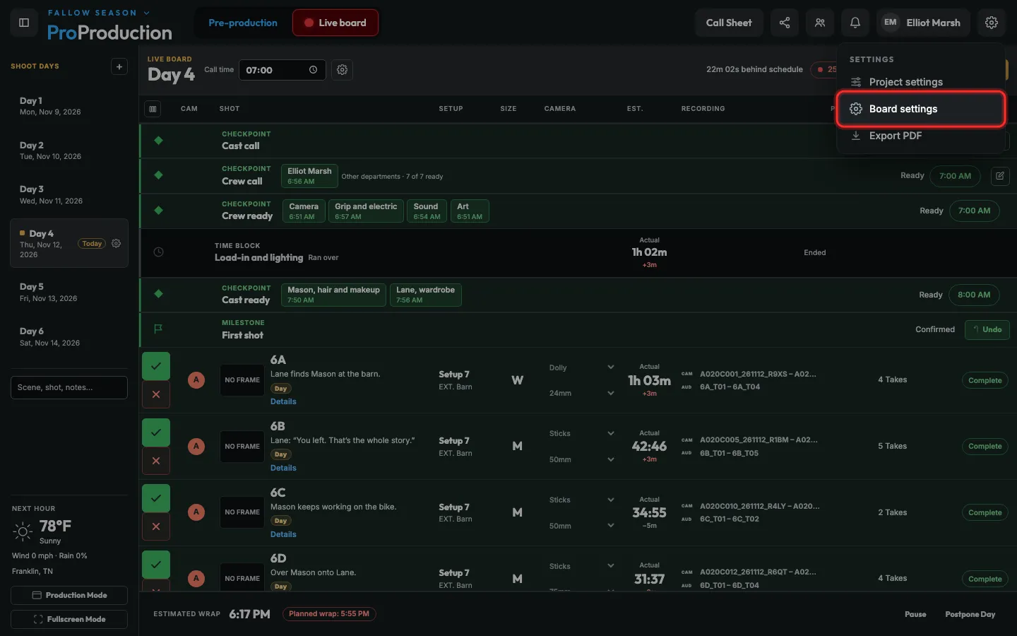Open the team members icon
Screen dimensions: 1017x636
[x=820, y=23]
